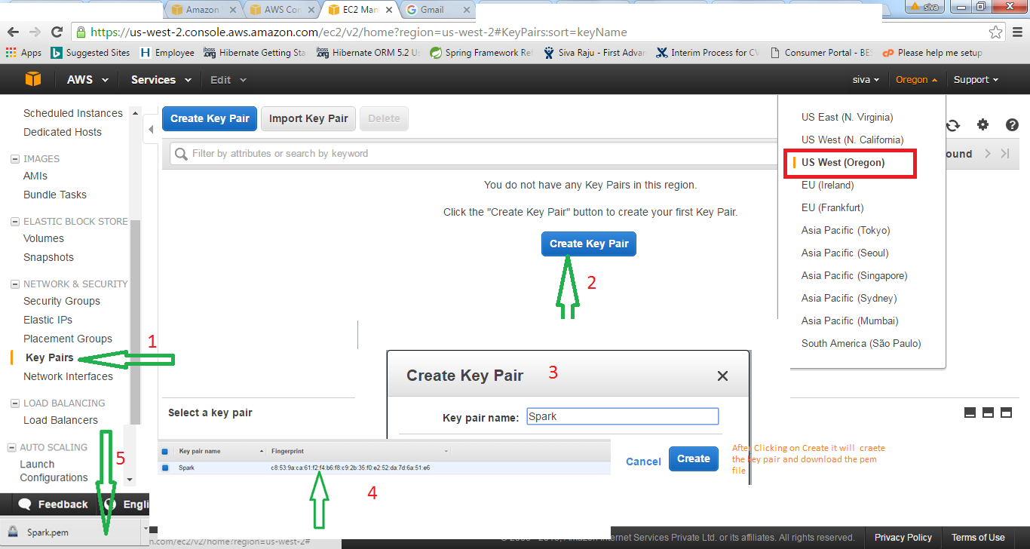
Task: Click the next page pagination arrow
Action: click(x=988, y=153)
